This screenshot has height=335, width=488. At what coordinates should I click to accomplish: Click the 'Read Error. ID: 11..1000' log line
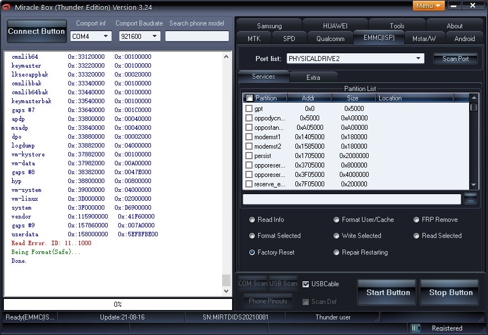(51, 243)
